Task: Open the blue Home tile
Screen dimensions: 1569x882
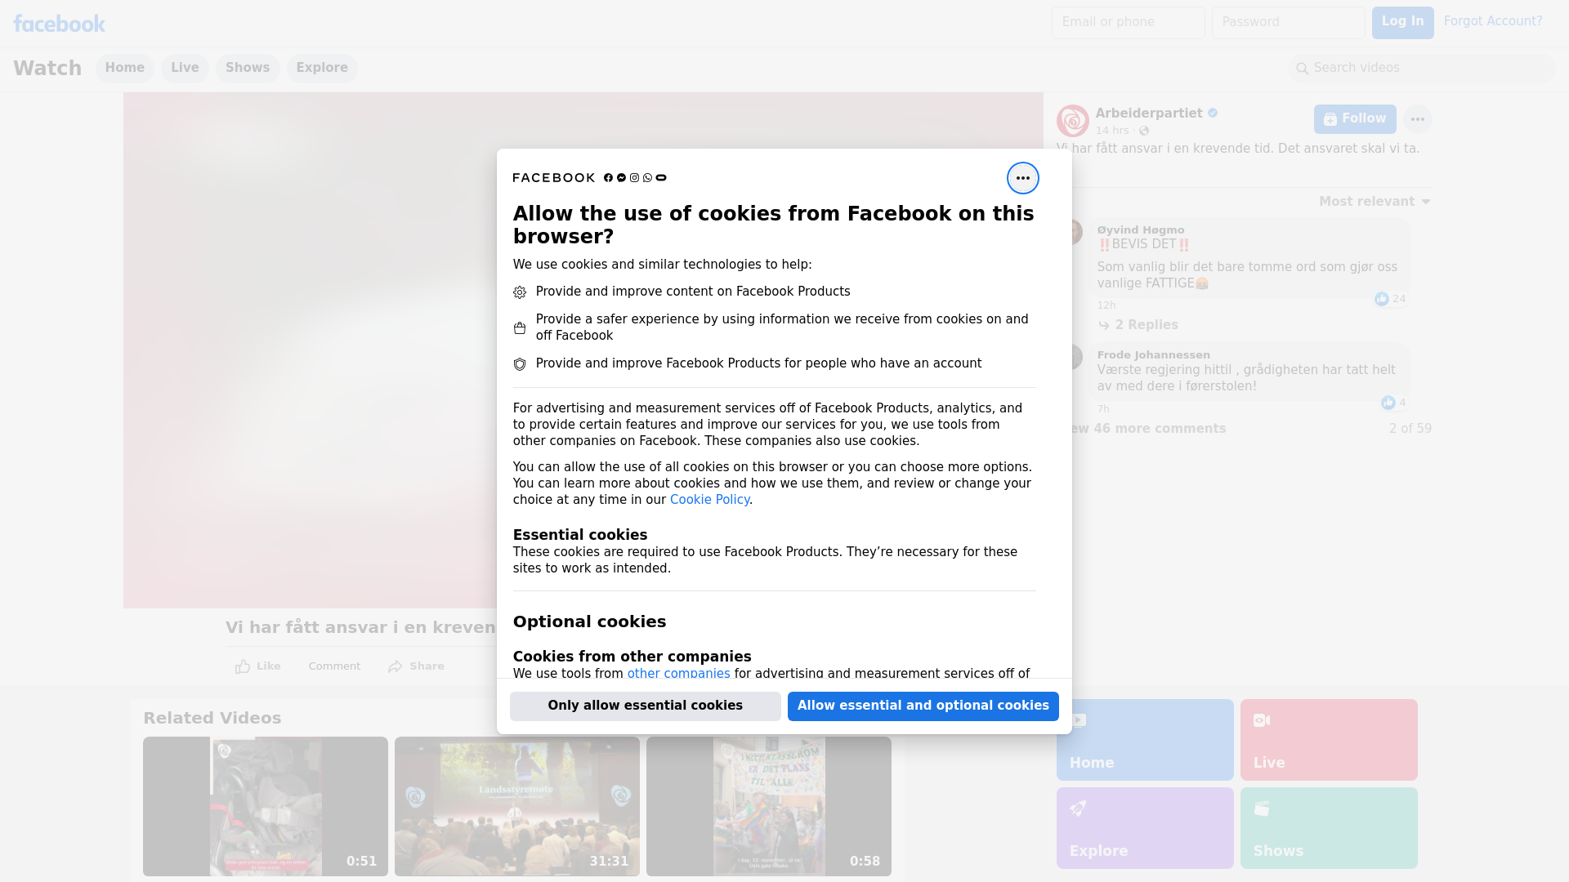Action: click(1145, 740)
